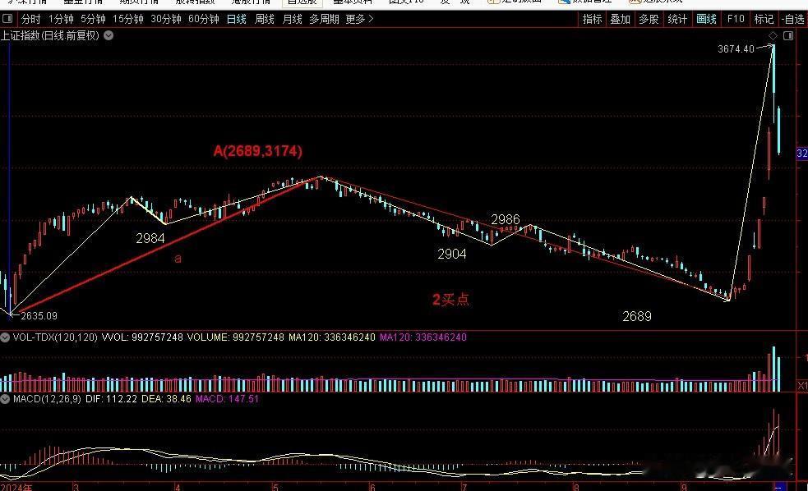Select the 60分钟 period
This screenshot has width=808, height=491.
[204, 19]
